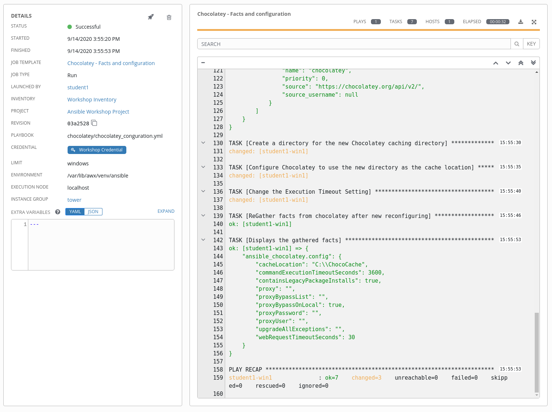552x412 pixels.
Task: Click "cacheLocation" output line
Action: 311,264
